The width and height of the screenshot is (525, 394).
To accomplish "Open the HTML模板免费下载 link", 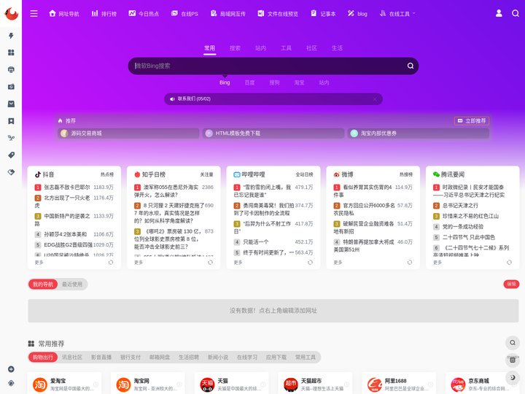I will tap(273, 134).
